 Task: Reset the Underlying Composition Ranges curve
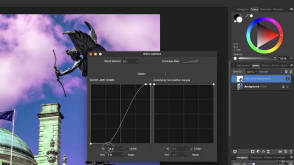pos(195,155)
